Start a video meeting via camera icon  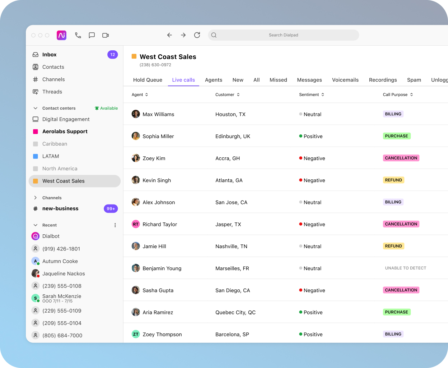tap(105, 35)
